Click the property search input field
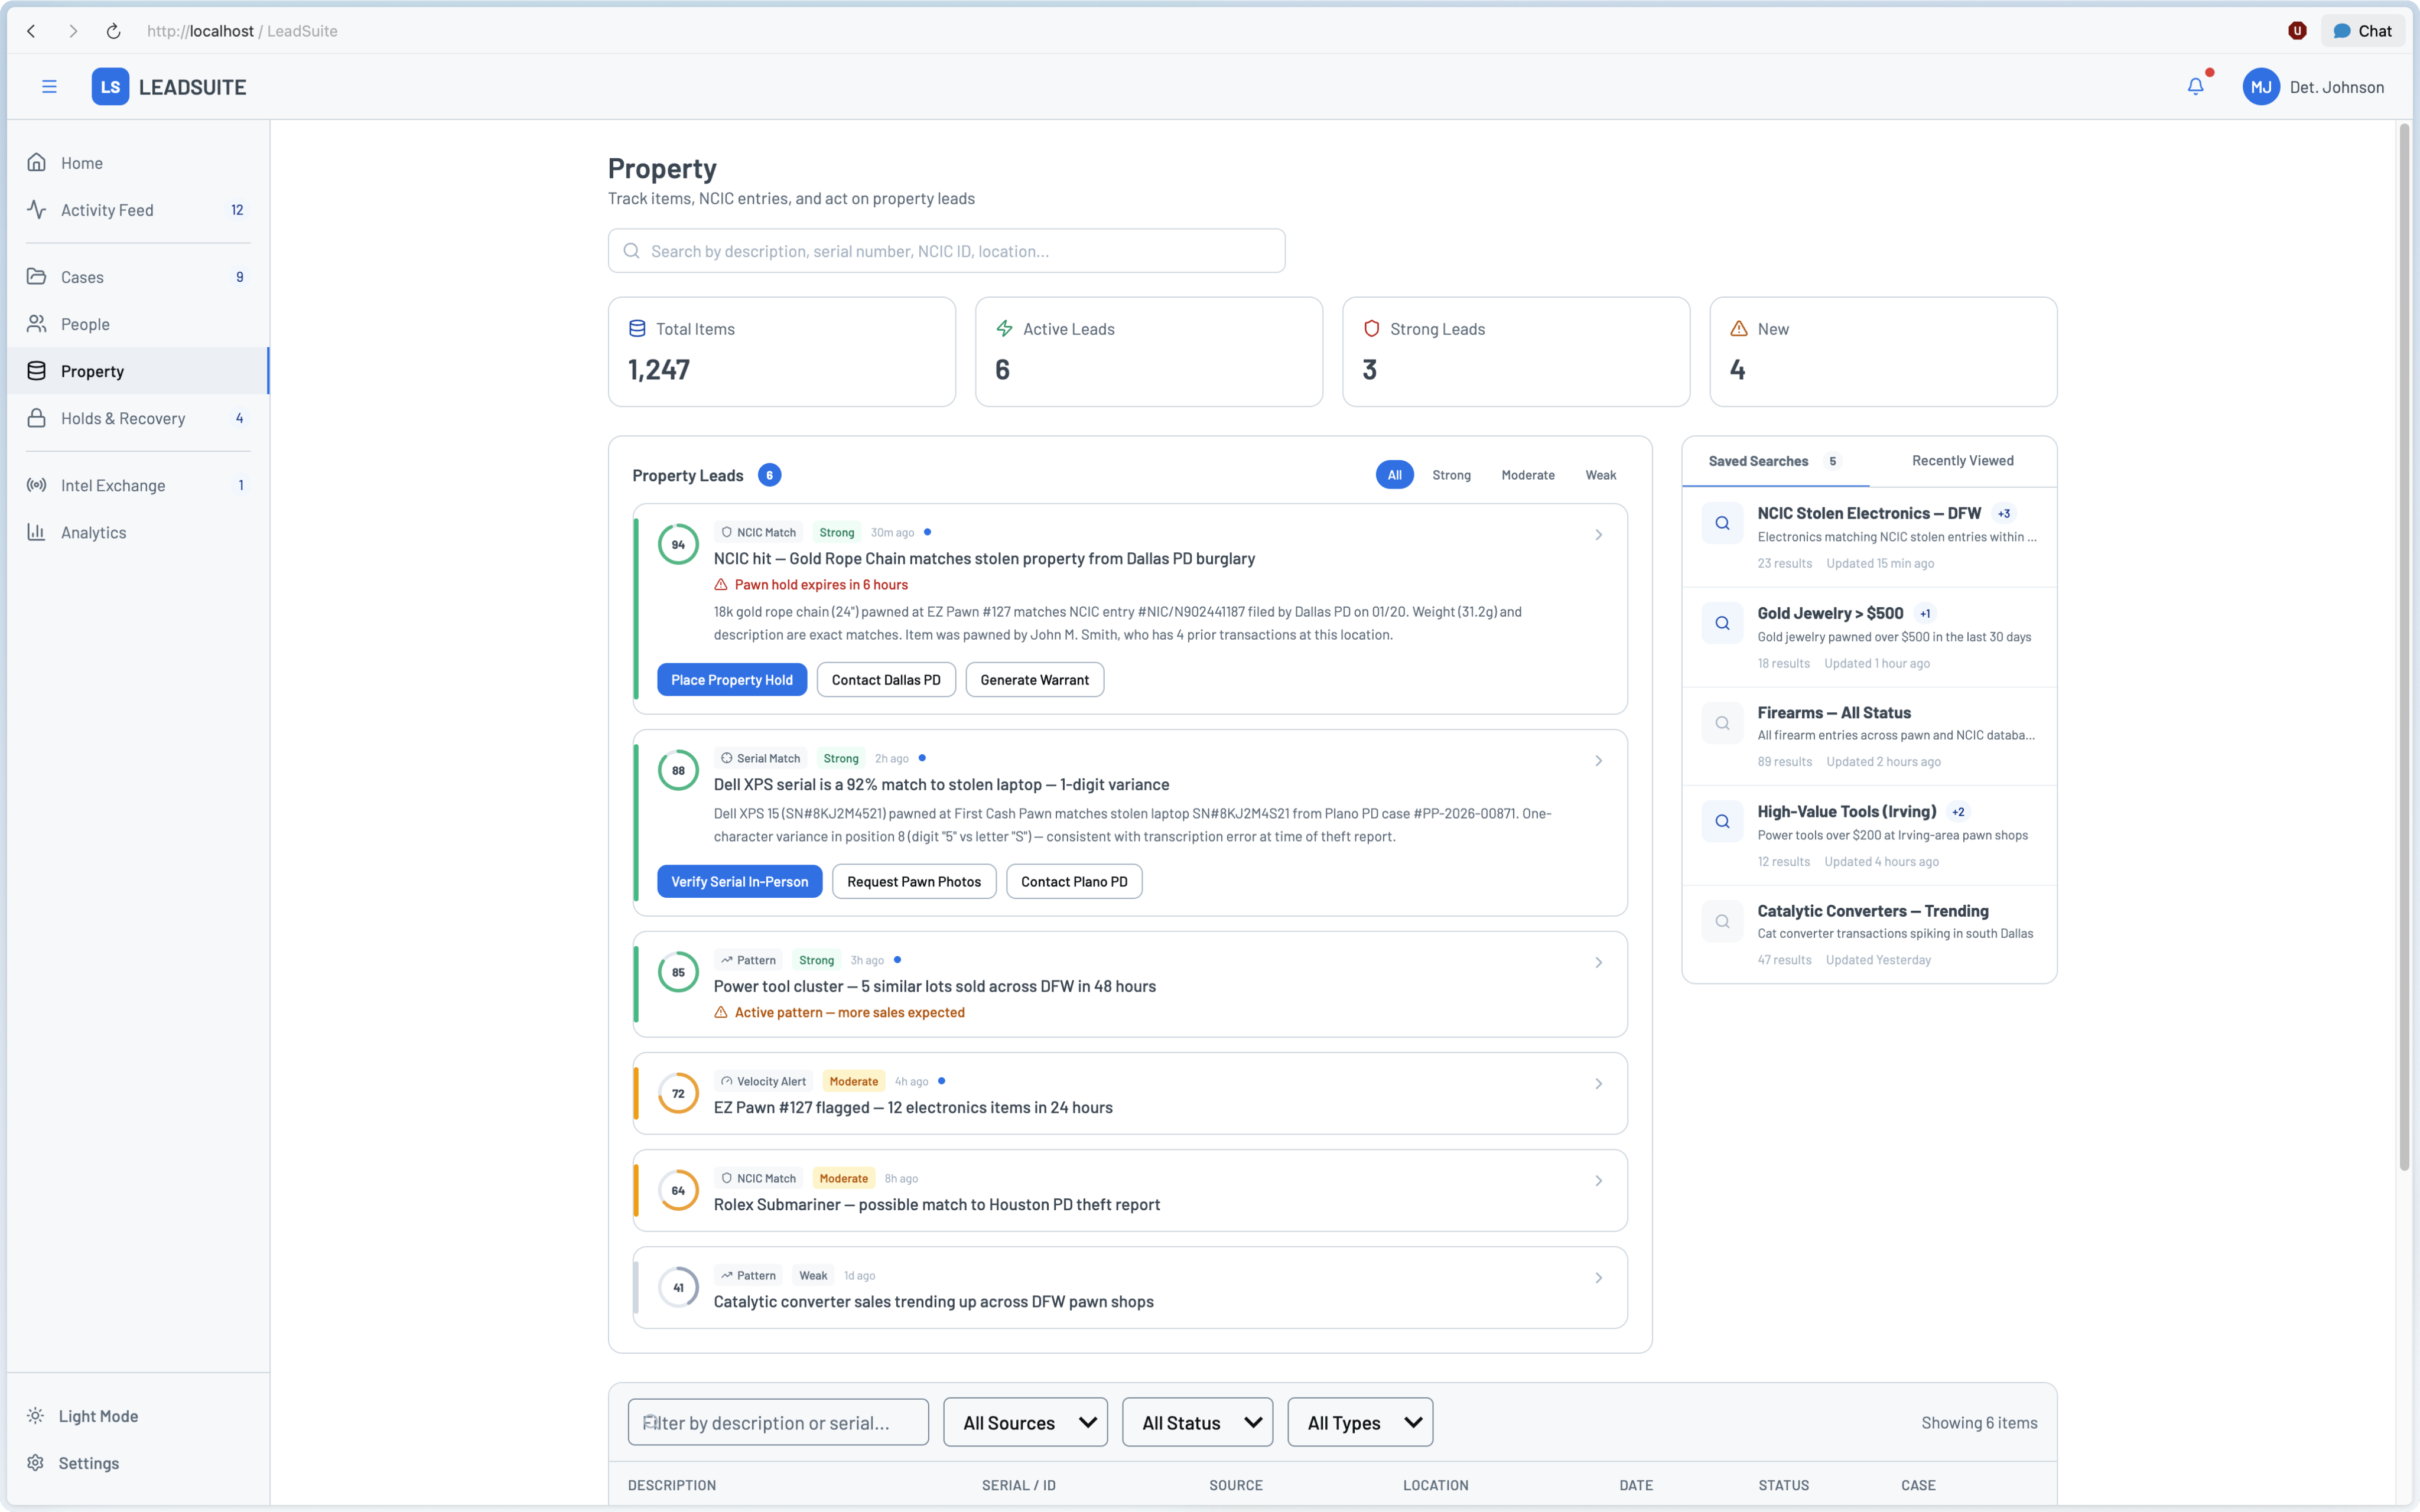2420x1512 pixels. point(946,251)
